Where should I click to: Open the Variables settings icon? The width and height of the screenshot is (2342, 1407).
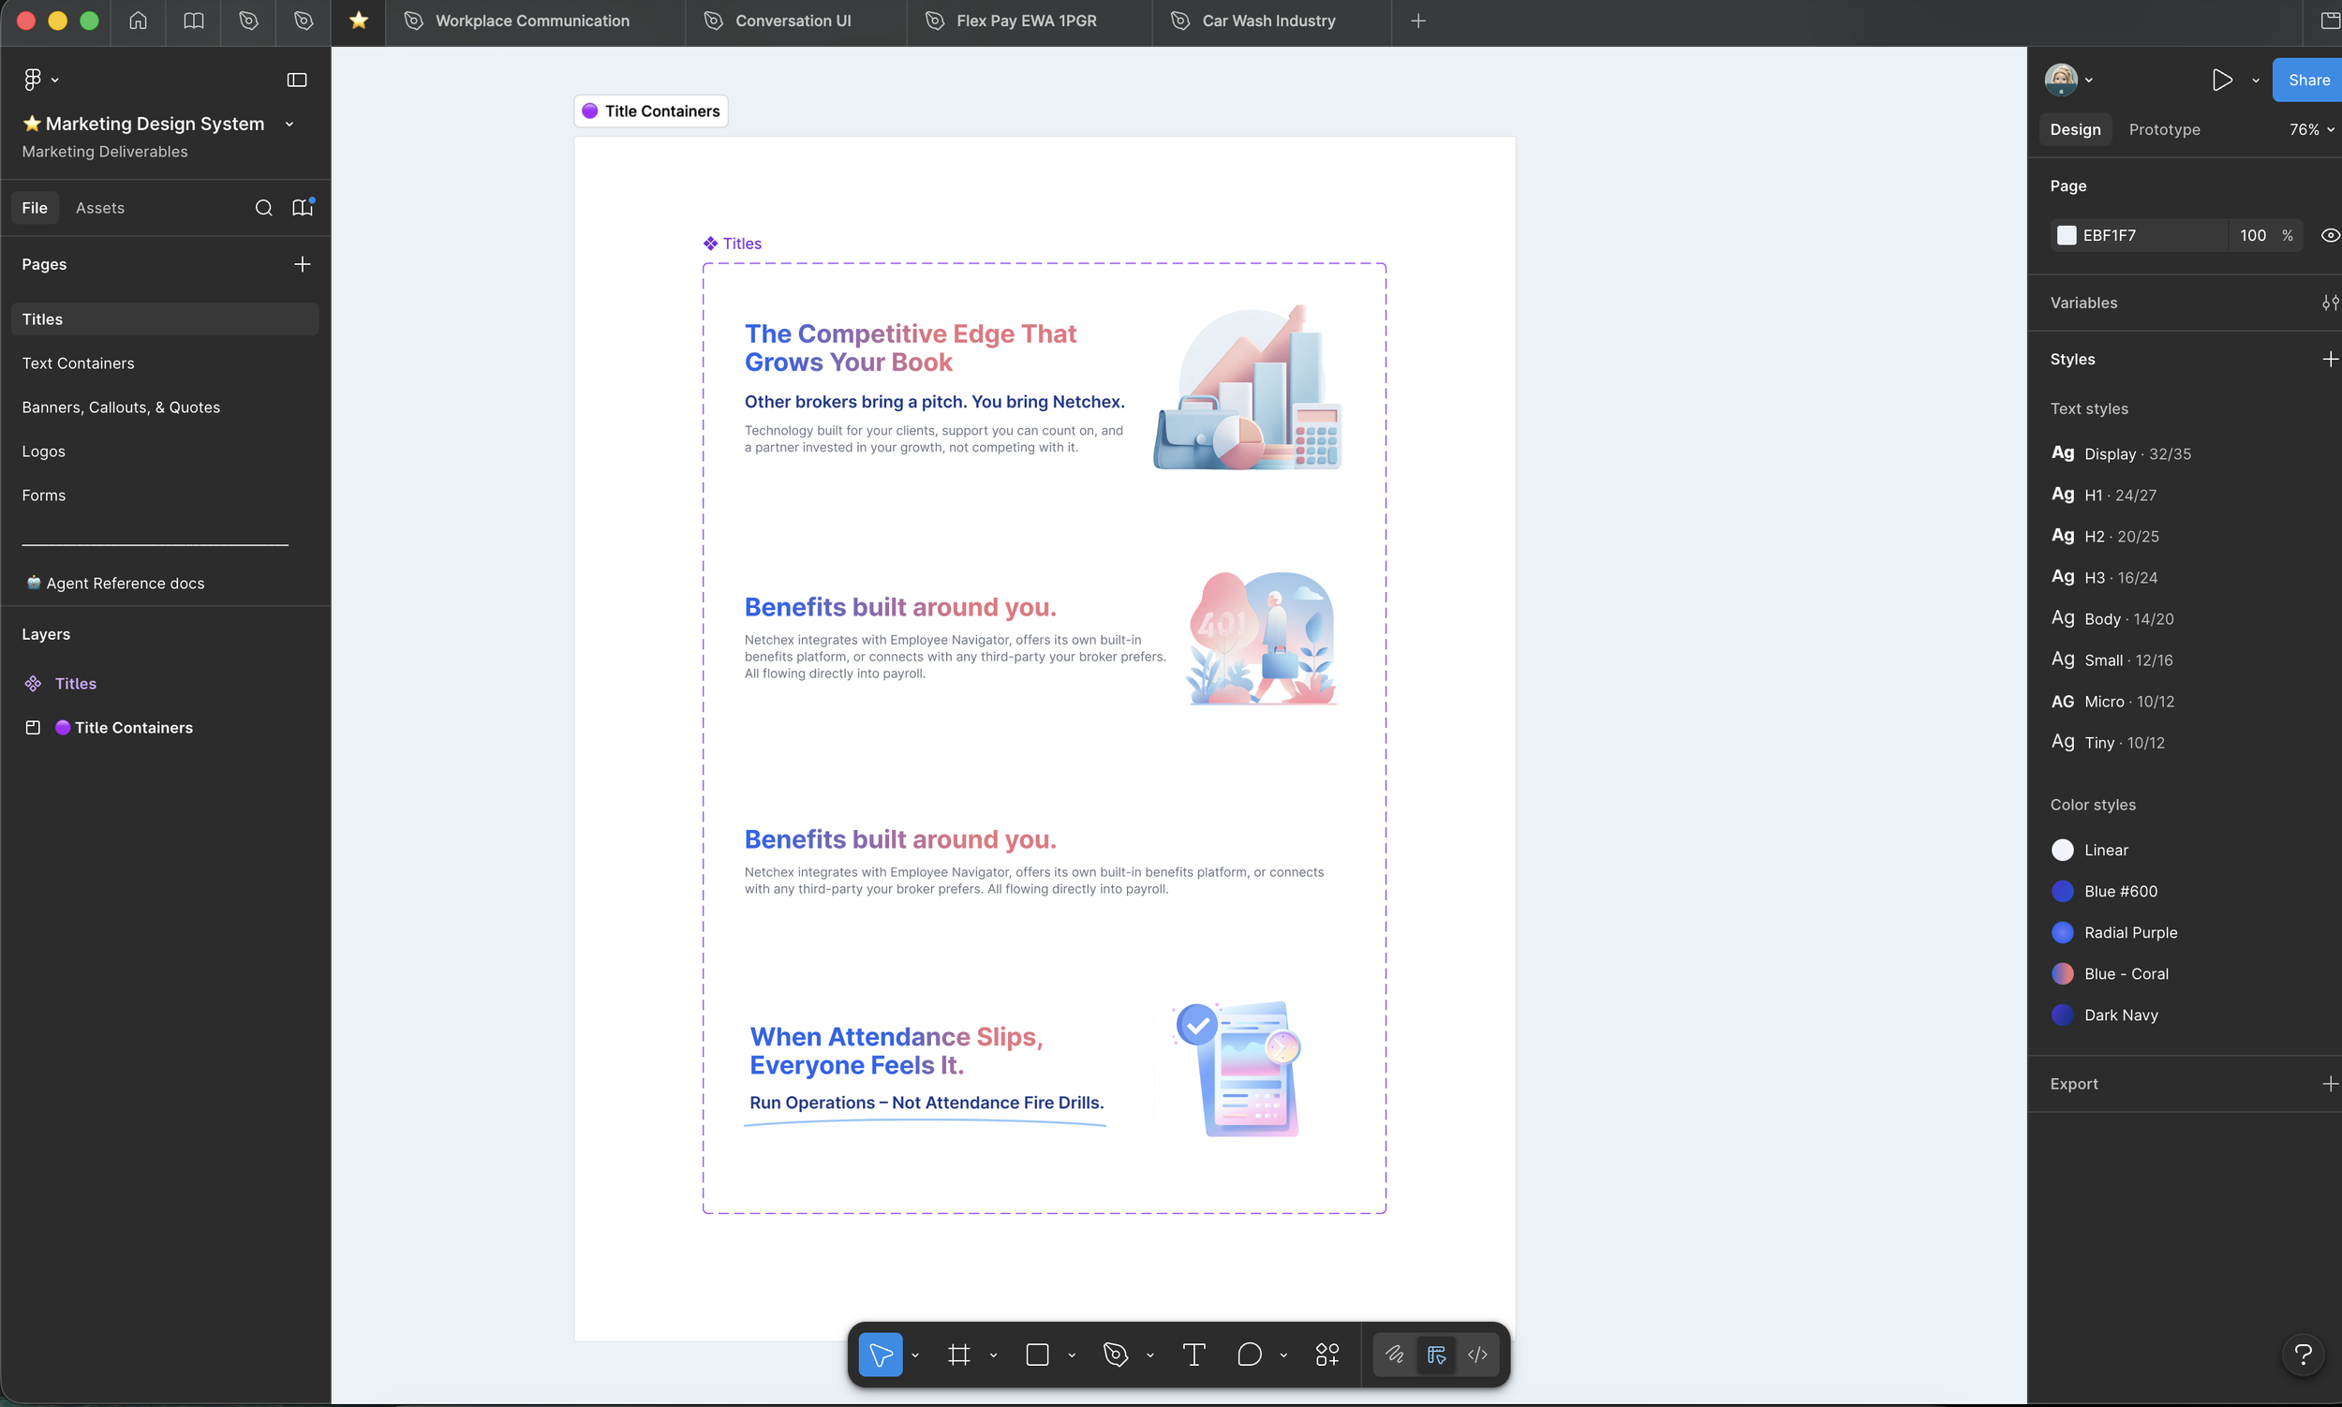pos(2329,303)
